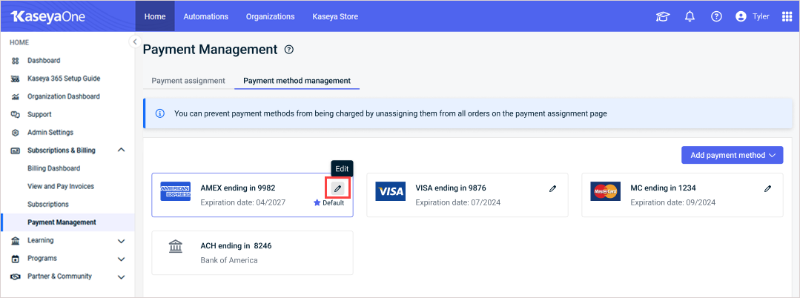The image size is (800, 298).
Task: Expand Partner & Community section
Action: 121,277
